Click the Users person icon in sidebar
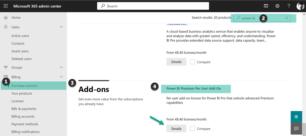 point(6,27)
